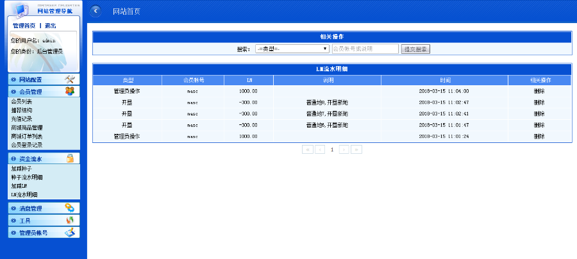Go to first page with « button

point(308,149)
